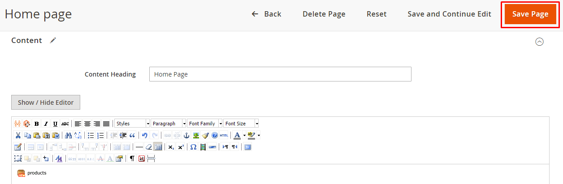Open the Styles dropdown
563x184 pixels.
point(132,124)
